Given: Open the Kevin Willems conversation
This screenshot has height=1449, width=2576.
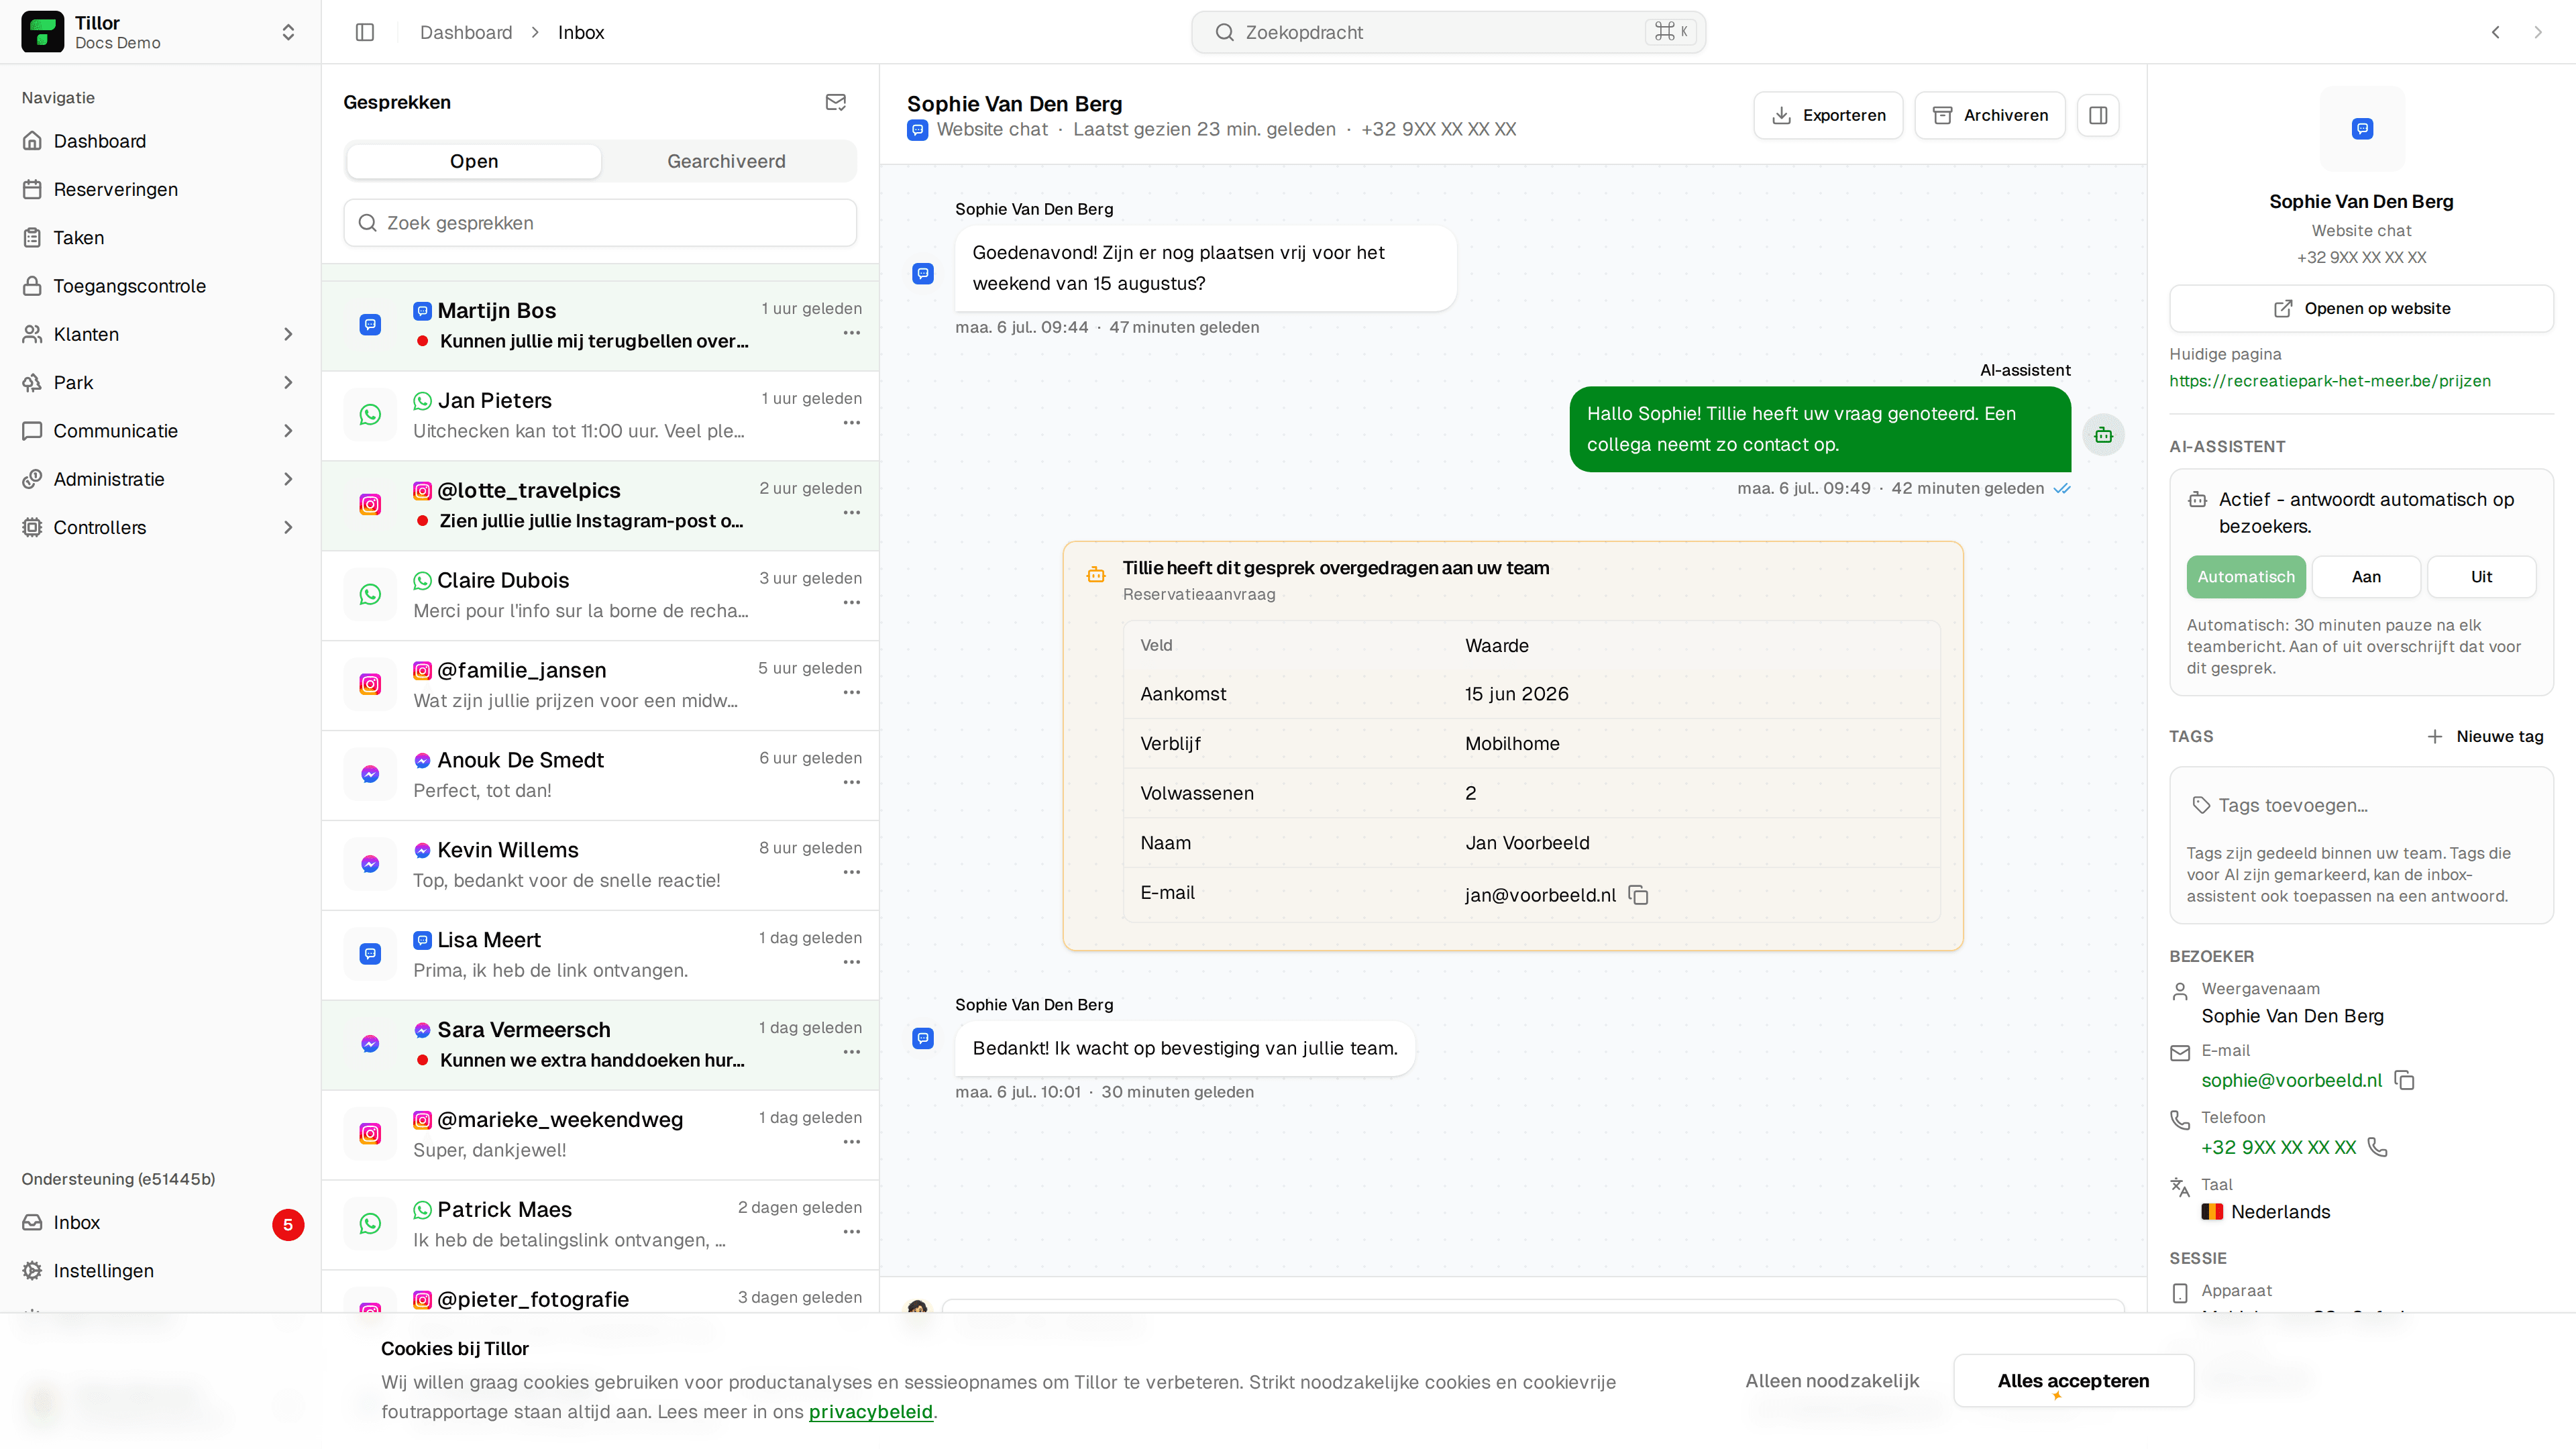Looking at the screenshot, I should click(x=600, y=866).
